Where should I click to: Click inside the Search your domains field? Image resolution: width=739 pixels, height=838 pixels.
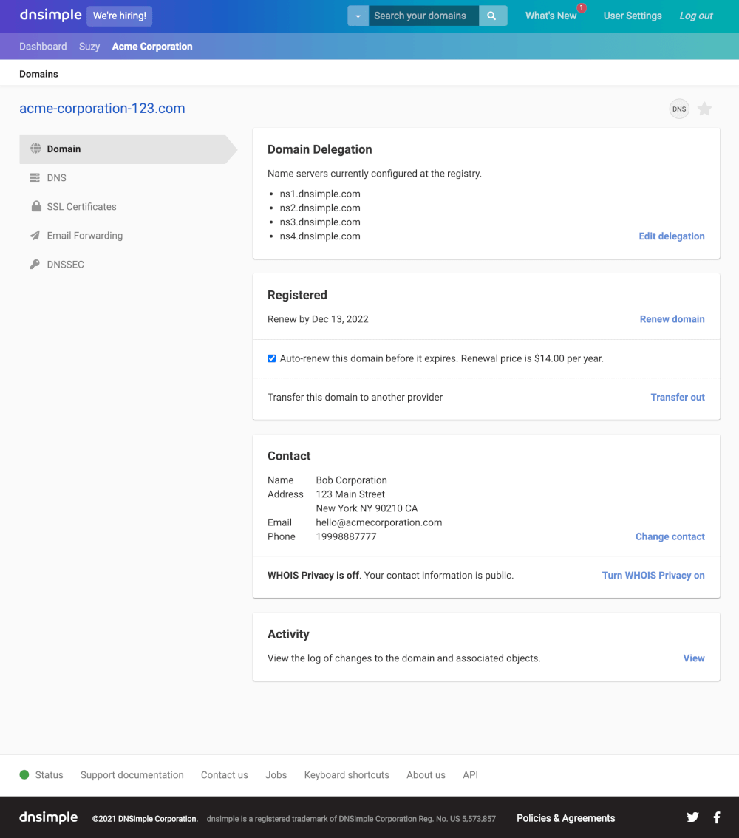(x=422, y=16)
